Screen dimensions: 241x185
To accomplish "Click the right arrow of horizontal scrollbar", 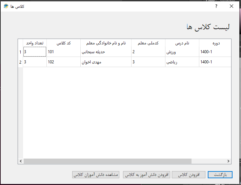I will pyautogui.click(x=228, y=161).
